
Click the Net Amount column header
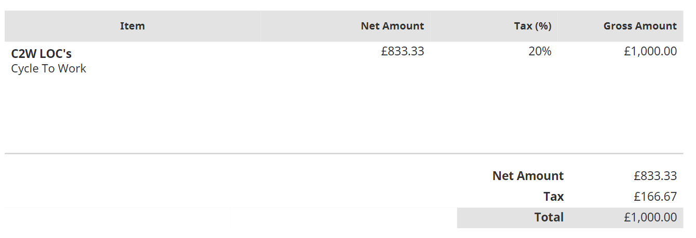click(x=392, y=26)
